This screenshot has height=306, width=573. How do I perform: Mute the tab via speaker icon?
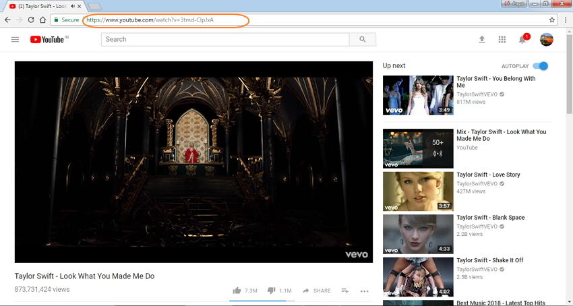(x=73, y=6)
